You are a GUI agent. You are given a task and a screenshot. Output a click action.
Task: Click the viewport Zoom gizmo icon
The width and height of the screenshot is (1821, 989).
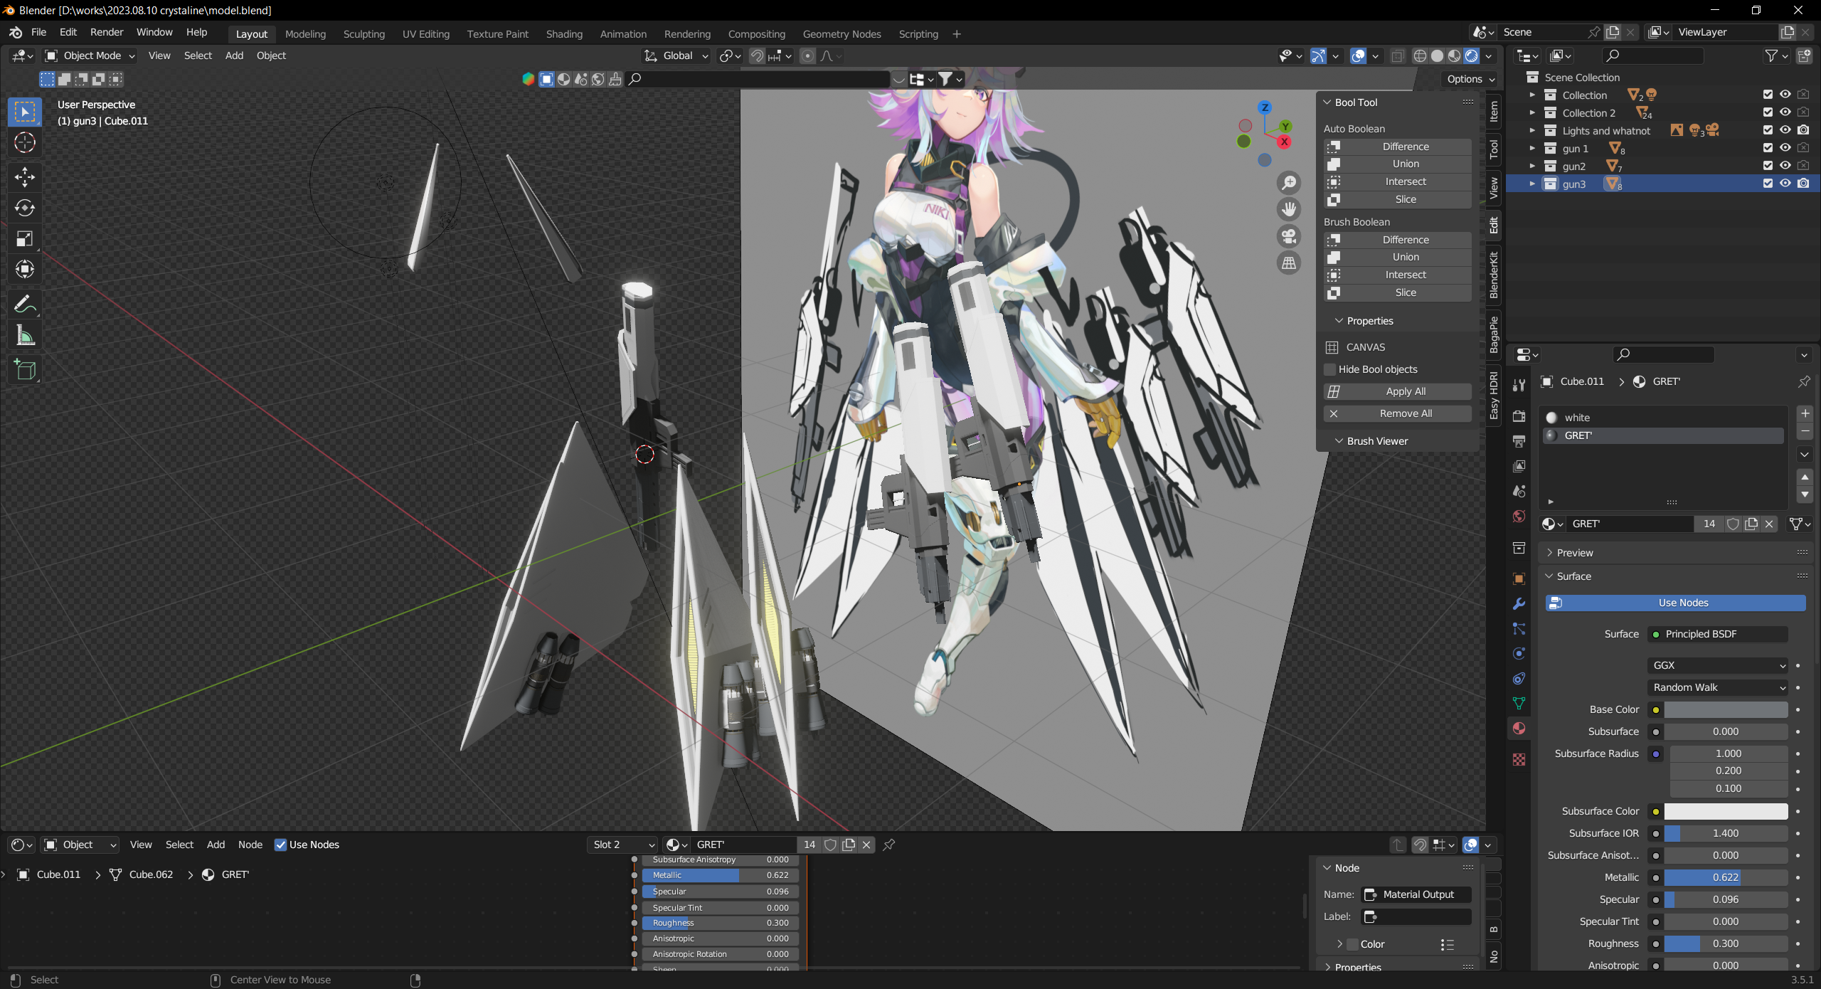click(x=1289, y=183)
